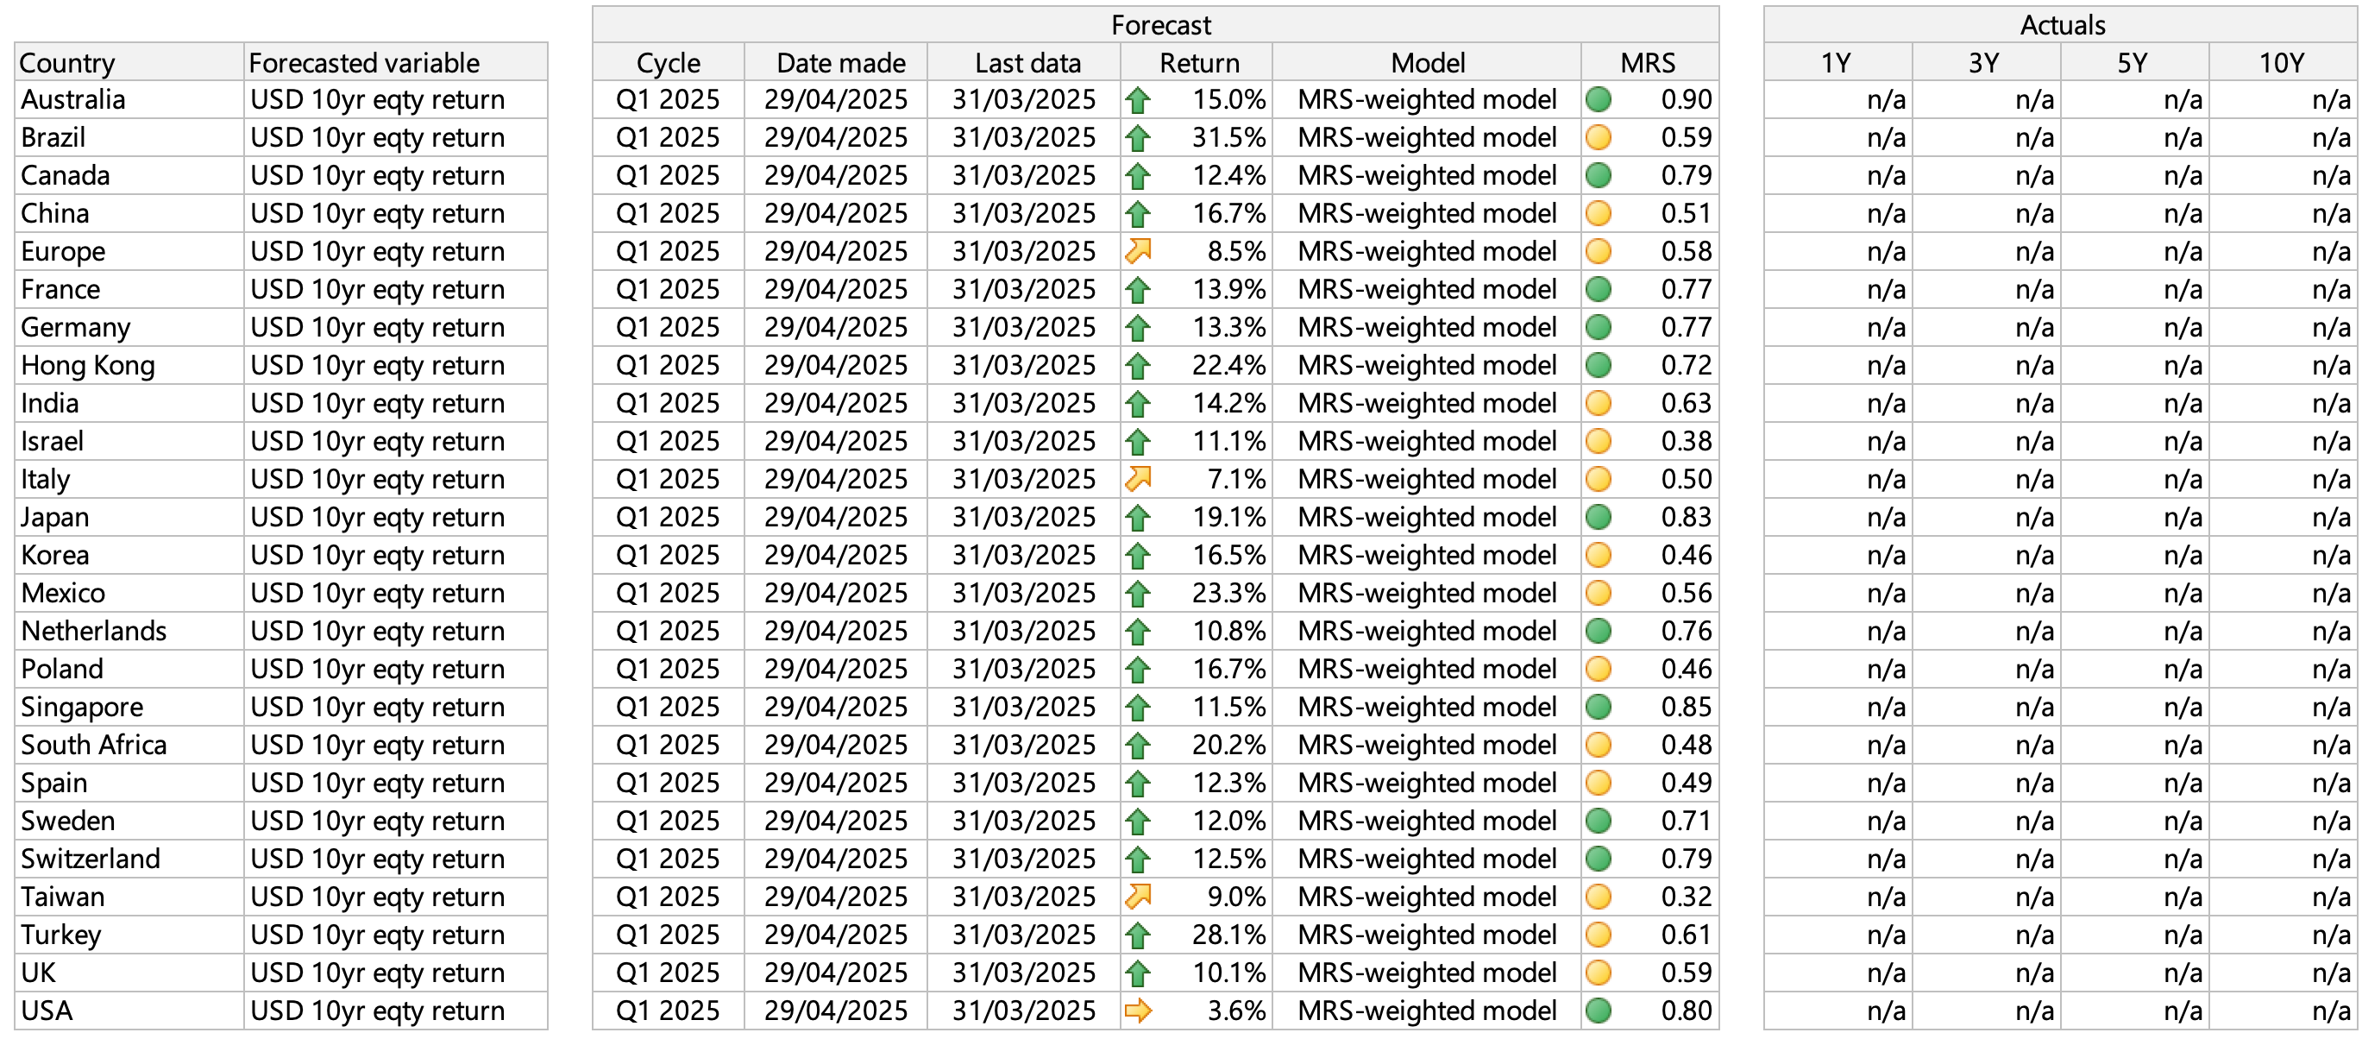2362x1039 pixels.
Task: Click the yellow MRS circle for Israel
Action: [x=1599, y=441]
